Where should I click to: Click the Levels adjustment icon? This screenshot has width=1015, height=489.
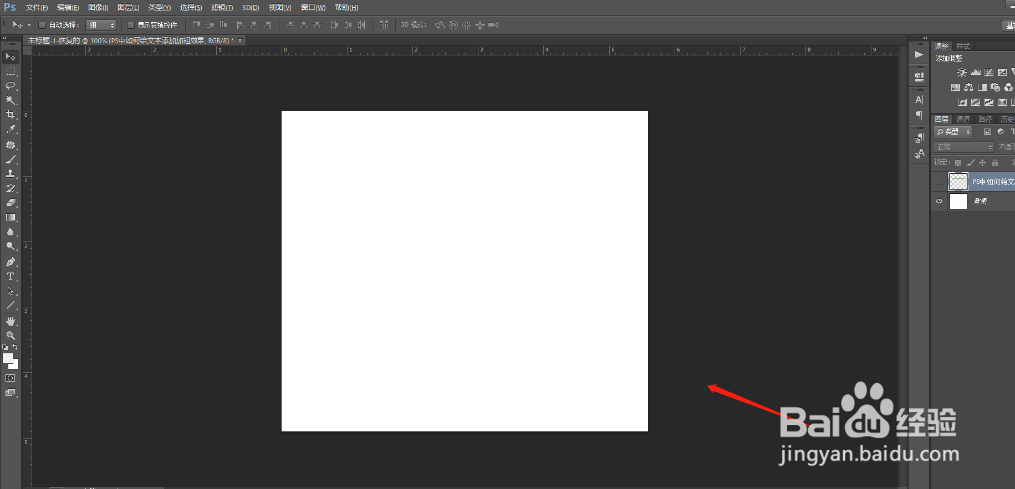976,73
